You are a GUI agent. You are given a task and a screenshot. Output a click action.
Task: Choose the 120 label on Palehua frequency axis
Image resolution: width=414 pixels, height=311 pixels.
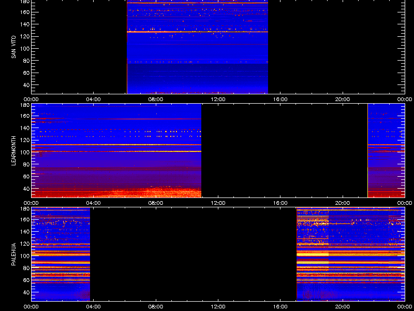point(25,244)
